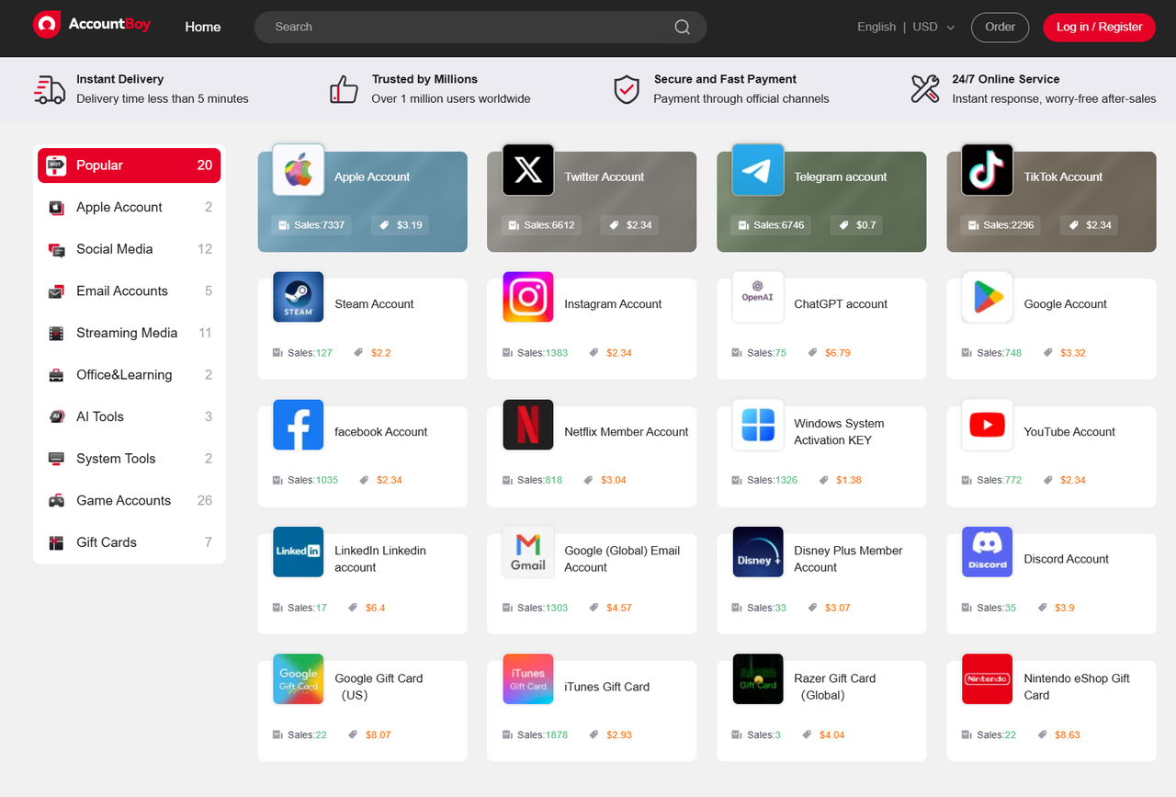Open the Twitter X logo icon
The width and height of the screenshot is (1176, 797).
pos(528,169)
